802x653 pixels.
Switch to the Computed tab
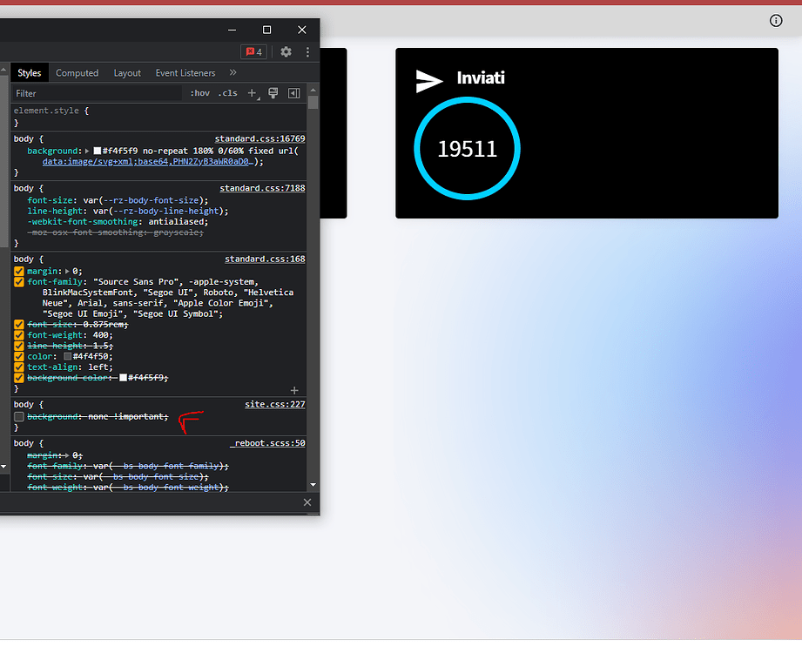point(77,73)
